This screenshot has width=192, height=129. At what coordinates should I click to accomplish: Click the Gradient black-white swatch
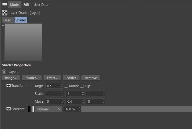click(31, 109)
